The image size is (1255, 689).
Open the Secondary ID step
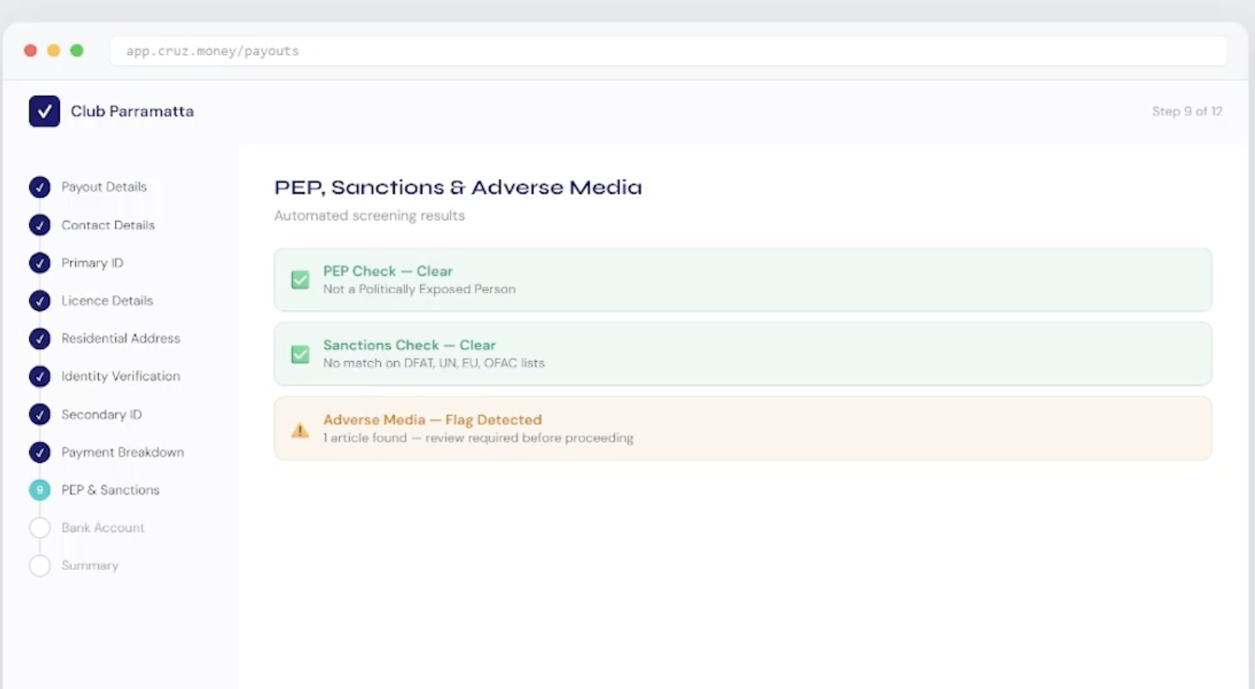click(x=101, y=414)
